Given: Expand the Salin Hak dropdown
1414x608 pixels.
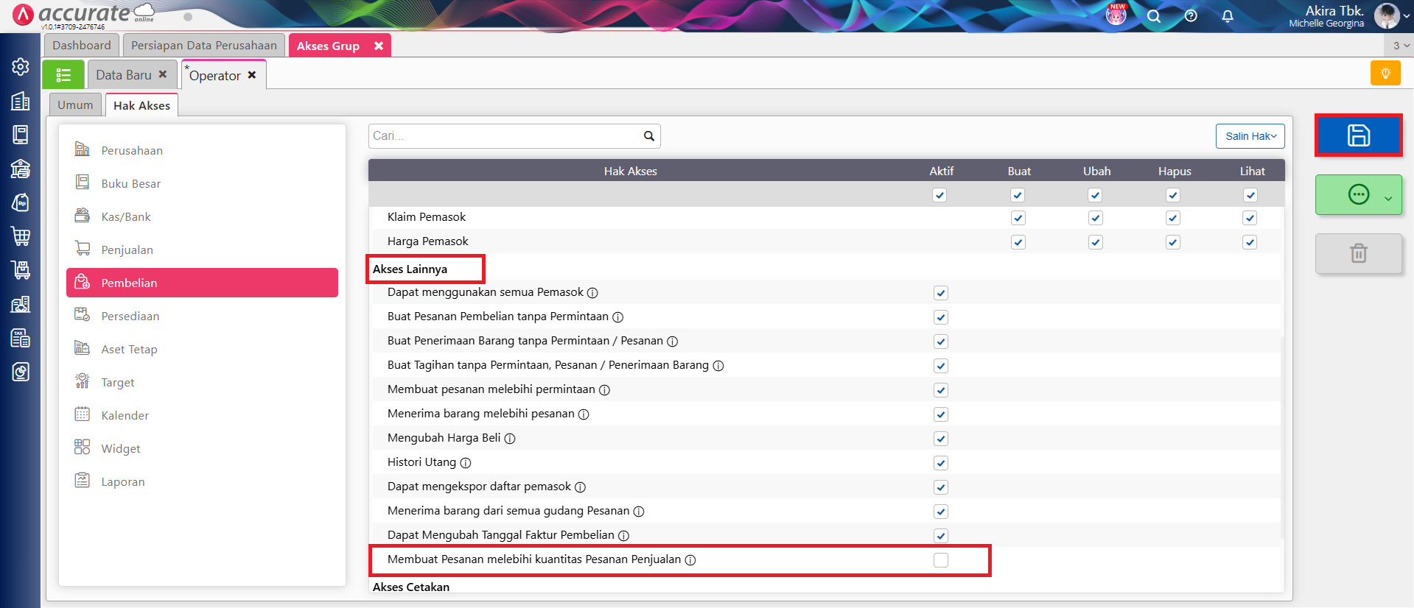Looking at the screenshot, I should tap(1250, 136).
